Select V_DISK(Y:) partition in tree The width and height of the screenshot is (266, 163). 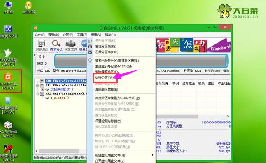(60, 98)
